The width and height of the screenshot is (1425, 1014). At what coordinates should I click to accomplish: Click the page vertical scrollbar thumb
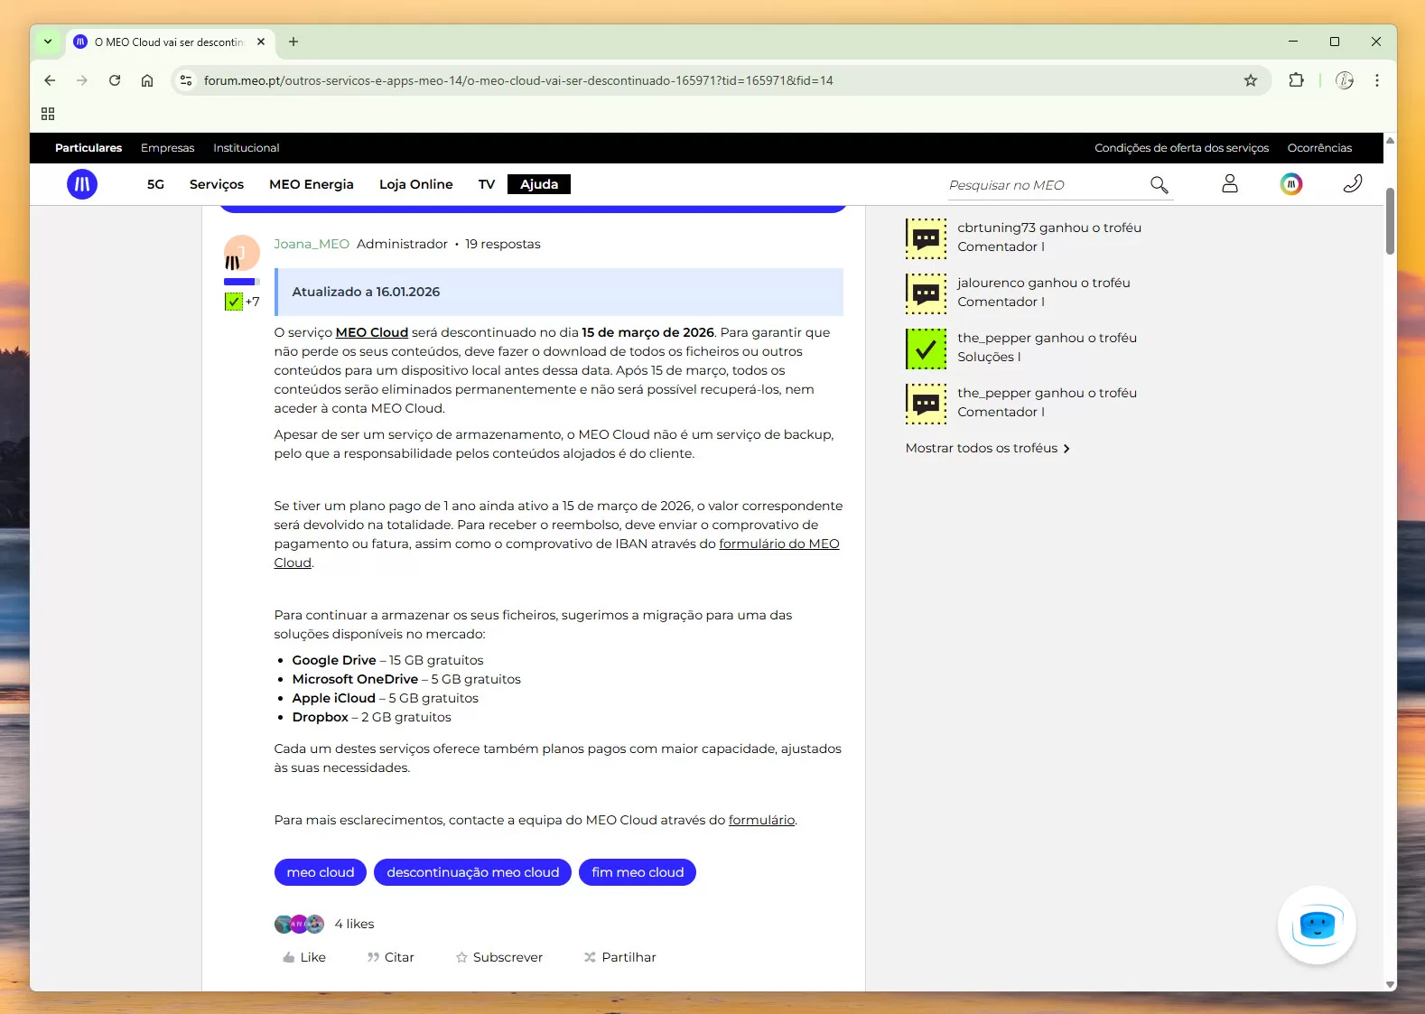[x=1391, y=221]
